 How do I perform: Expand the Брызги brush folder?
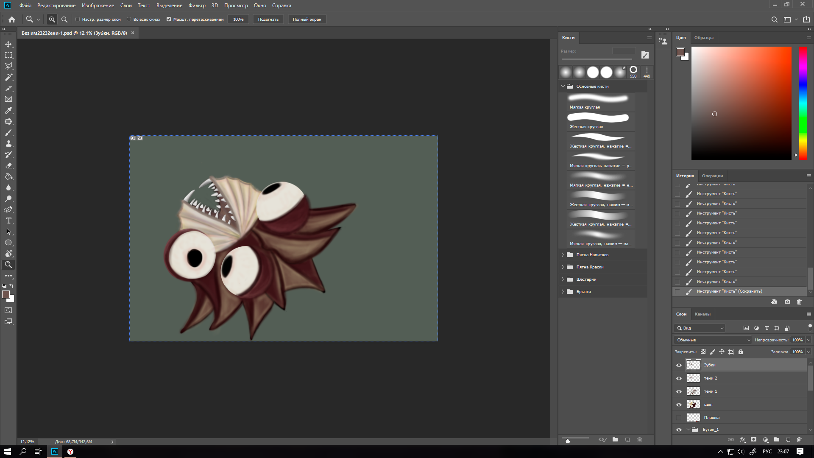tap(563, 292)
